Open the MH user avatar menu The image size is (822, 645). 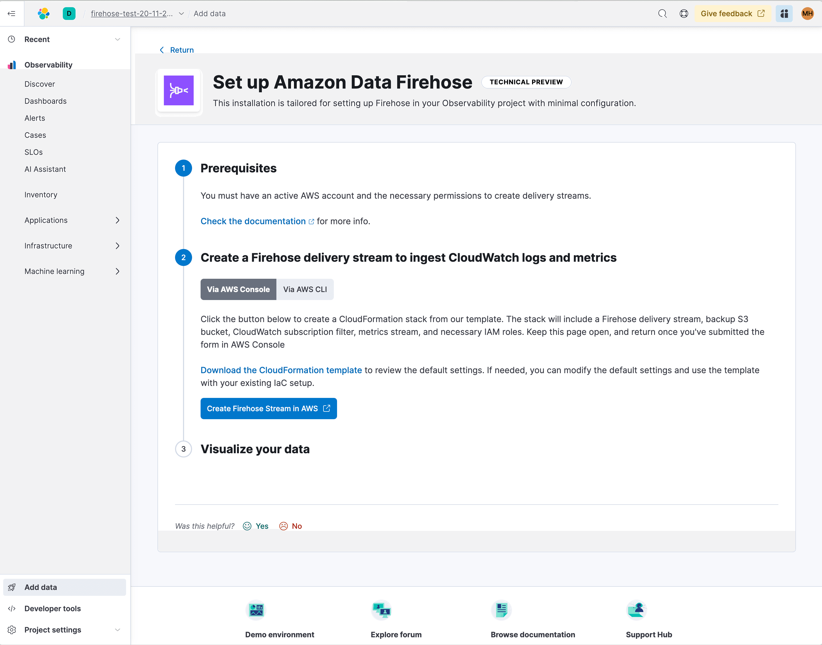pyautogui.click(x=807, y=14)
